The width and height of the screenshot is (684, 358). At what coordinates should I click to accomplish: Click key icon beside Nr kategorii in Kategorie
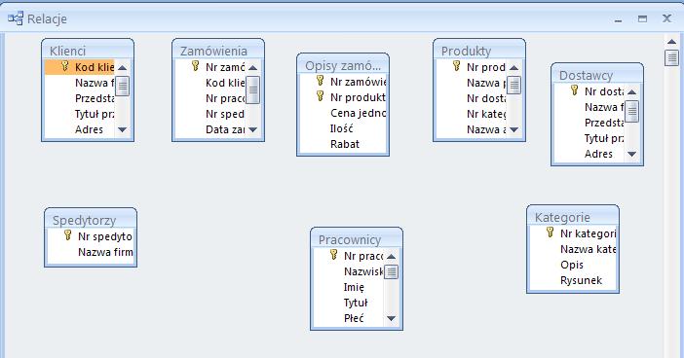coord(551,233)
